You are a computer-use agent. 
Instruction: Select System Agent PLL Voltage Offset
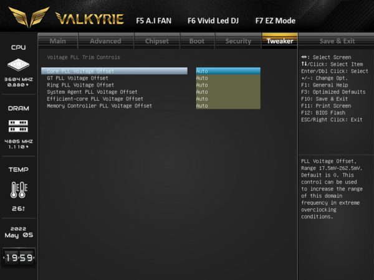click(92, 92)
